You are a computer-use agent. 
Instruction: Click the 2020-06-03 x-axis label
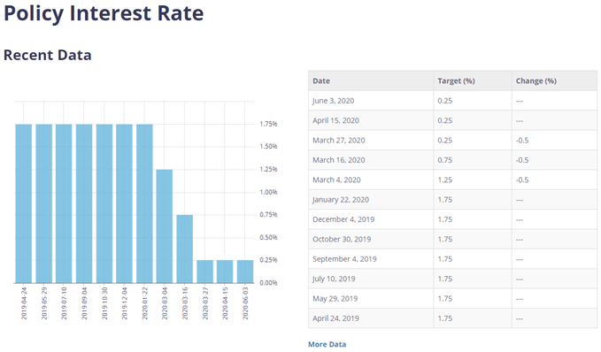(246, 303)
